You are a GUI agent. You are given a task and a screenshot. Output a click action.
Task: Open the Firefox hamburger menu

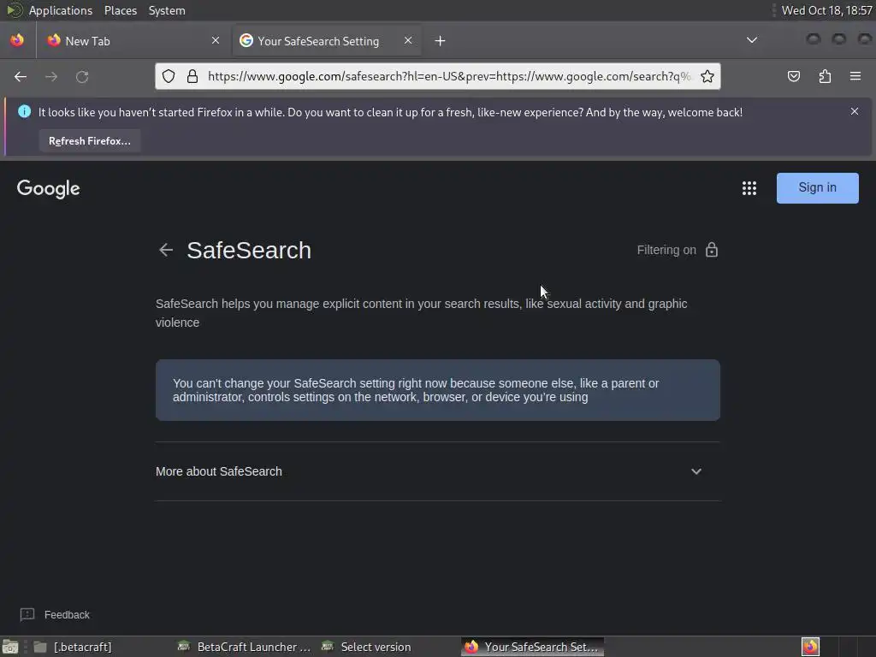[855, 76]
